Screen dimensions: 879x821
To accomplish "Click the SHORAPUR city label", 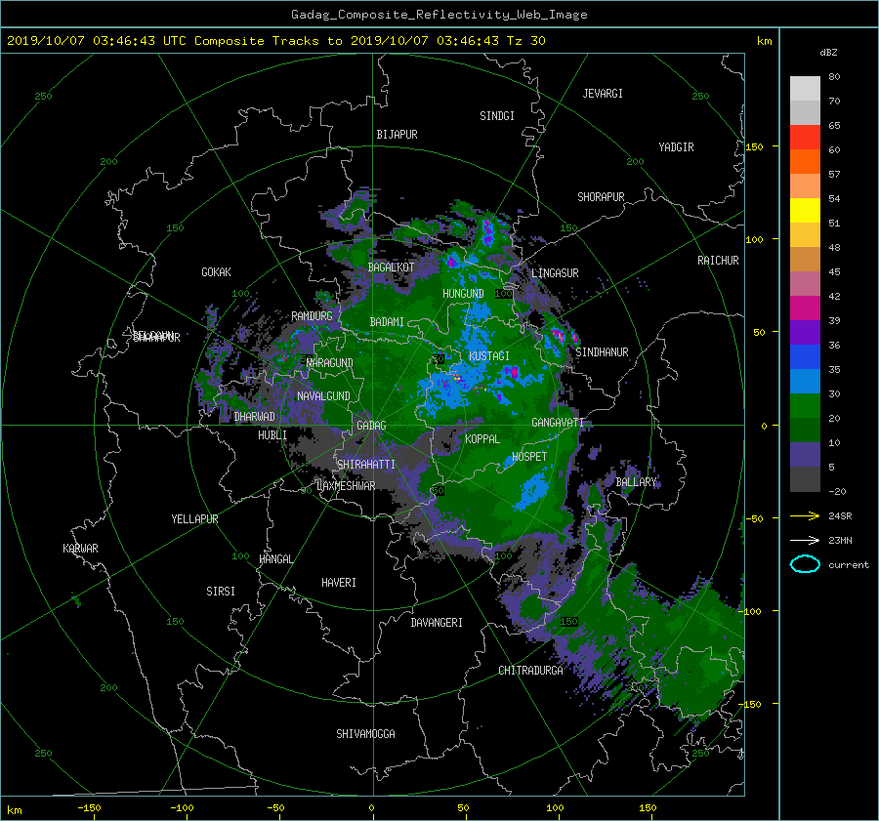I will click(601, 197).
